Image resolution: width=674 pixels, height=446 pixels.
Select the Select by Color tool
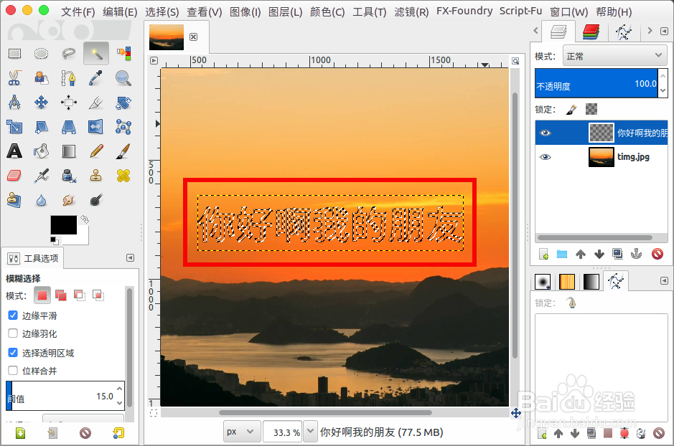[x=123, y=53]
